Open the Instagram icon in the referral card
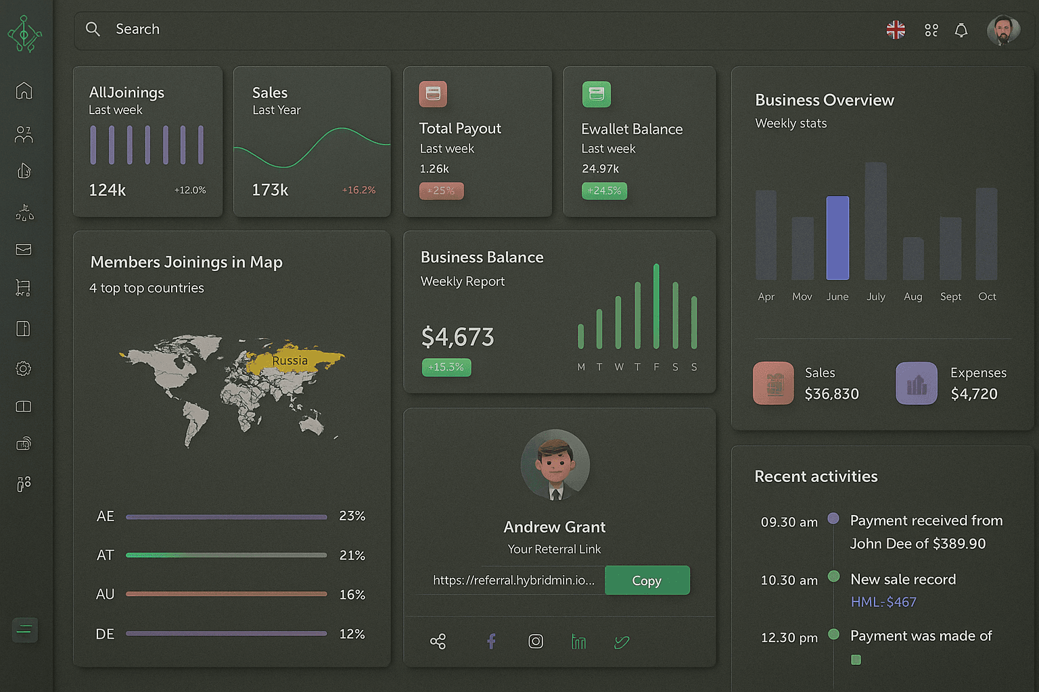 (535, 641)
